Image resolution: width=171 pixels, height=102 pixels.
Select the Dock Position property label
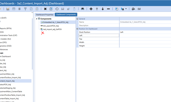85,32
